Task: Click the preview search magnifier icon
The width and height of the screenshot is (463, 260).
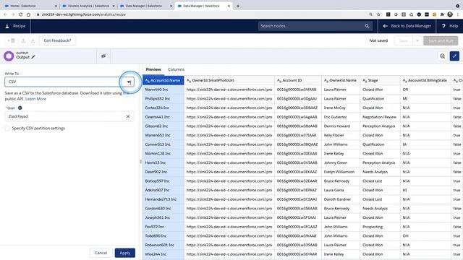Action: [442, 56]
